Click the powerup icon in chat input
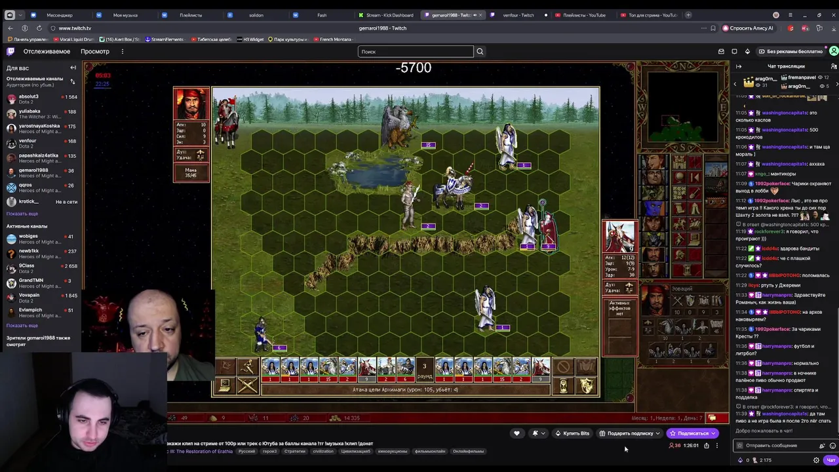Image resolution: width=839 pixels, height=472 pixels. [x=822, y=446]
